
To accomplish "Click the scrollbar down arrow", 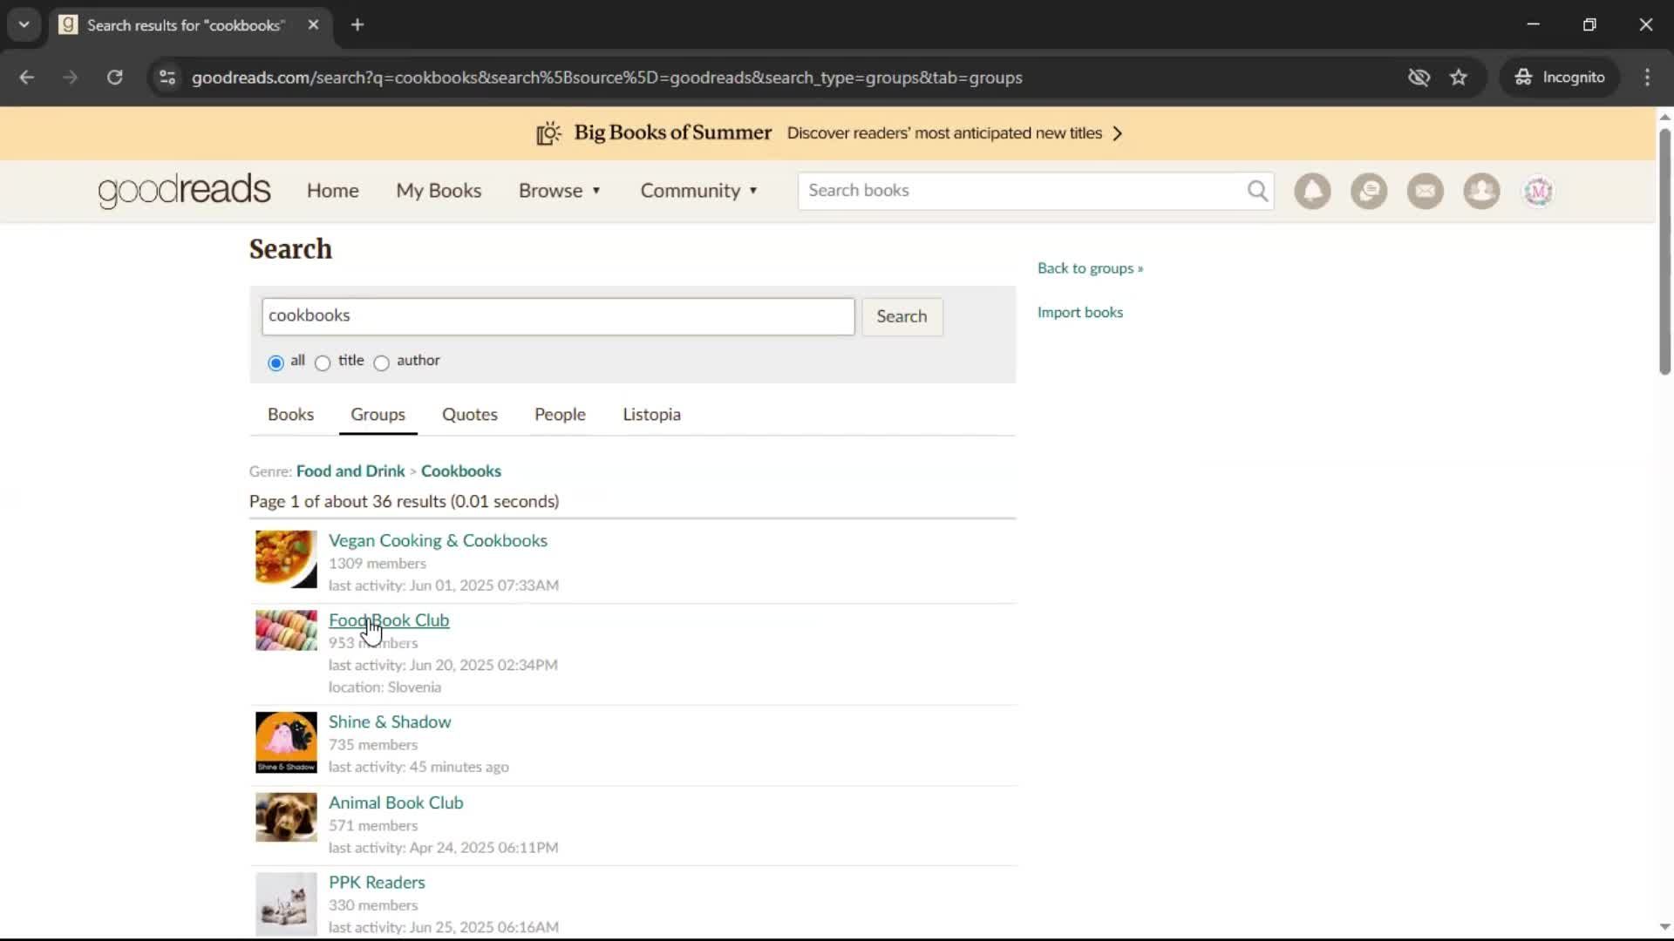I will (1664, 927).
